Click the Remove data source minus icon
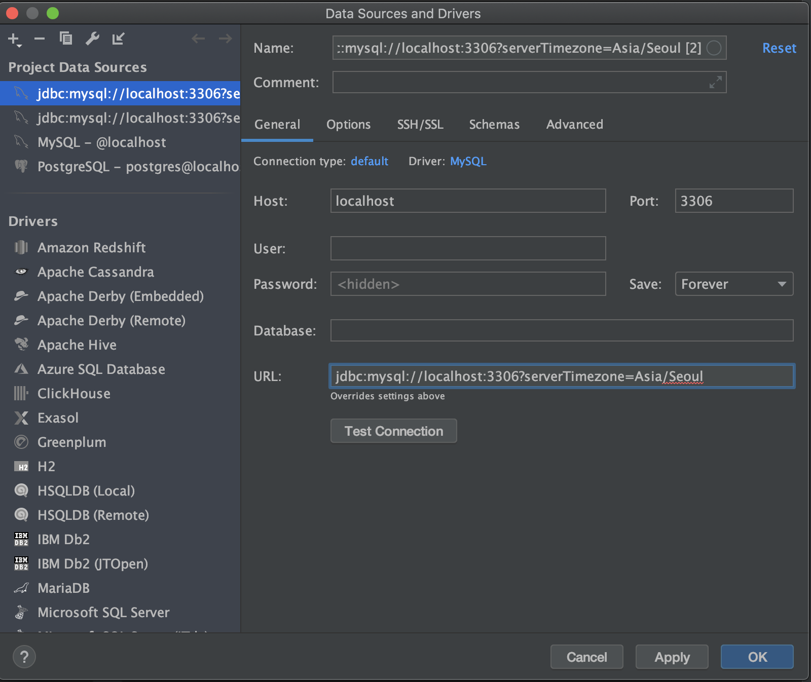 [x=40, y=39]
